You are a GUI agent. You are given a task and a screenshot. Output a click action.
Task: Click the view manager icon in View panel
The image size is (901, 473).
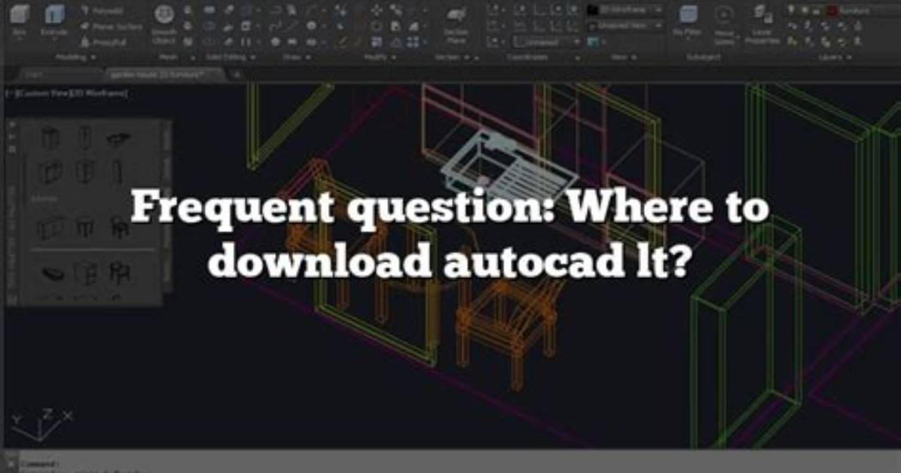coord(593,42)
